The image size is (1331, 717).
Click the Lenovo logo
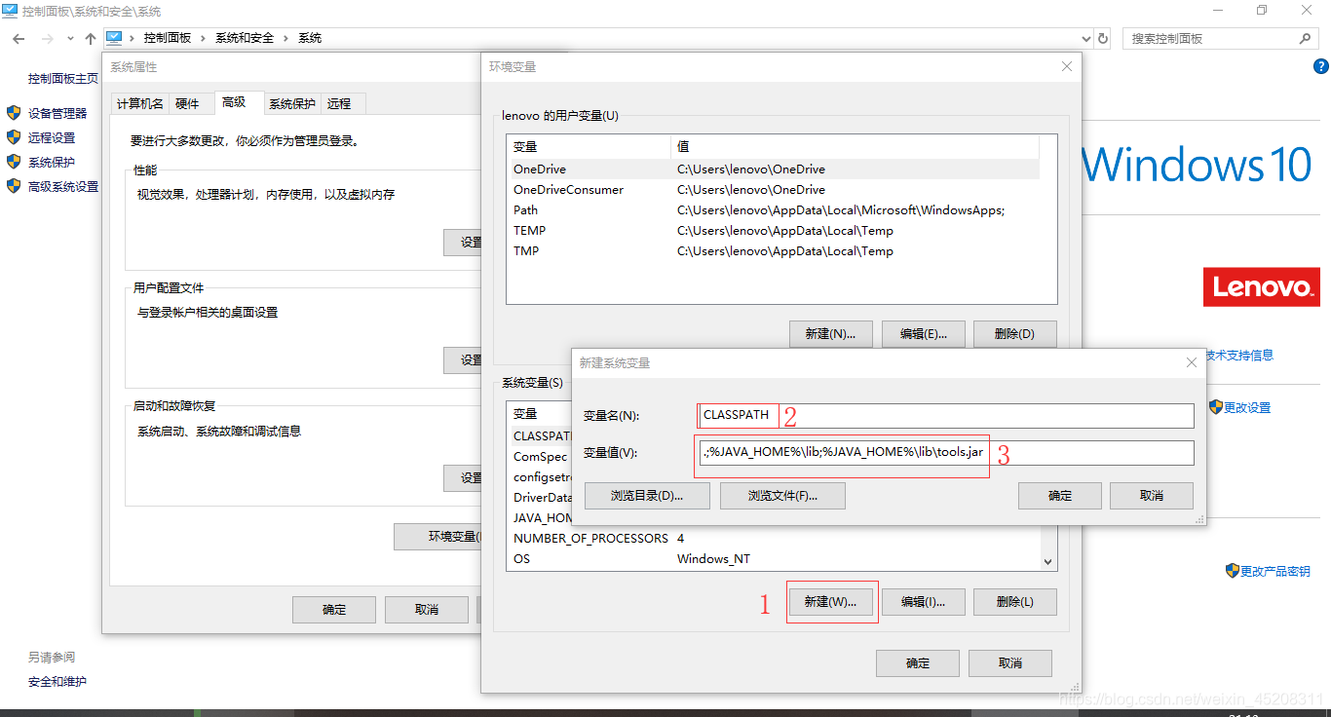pos(1262,286)
